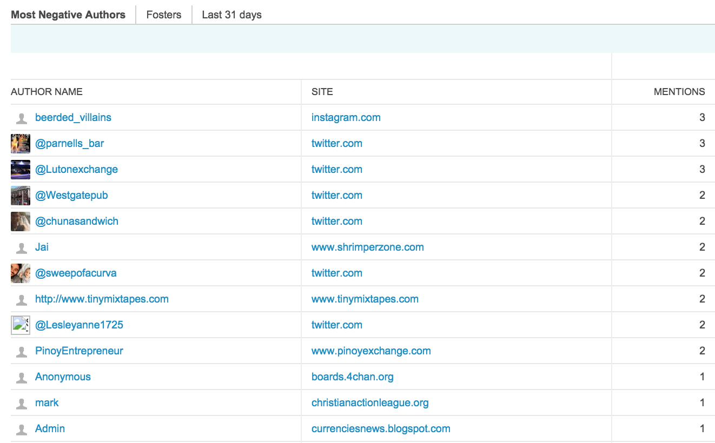Sort by the AUTHOR NAME column header
This screenshot has height=443, width=715.
click(47, 92)
